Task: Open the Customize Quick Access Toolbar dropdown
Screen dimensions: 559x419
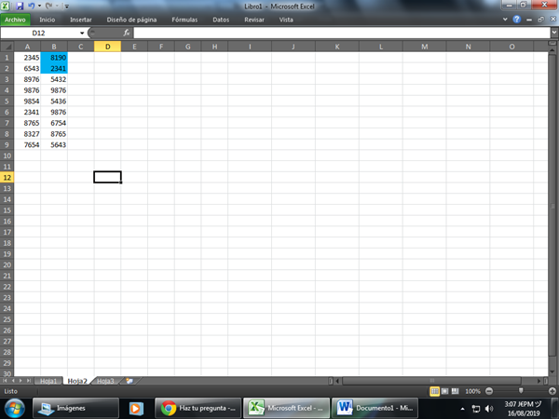Action: tap(67, 7)
